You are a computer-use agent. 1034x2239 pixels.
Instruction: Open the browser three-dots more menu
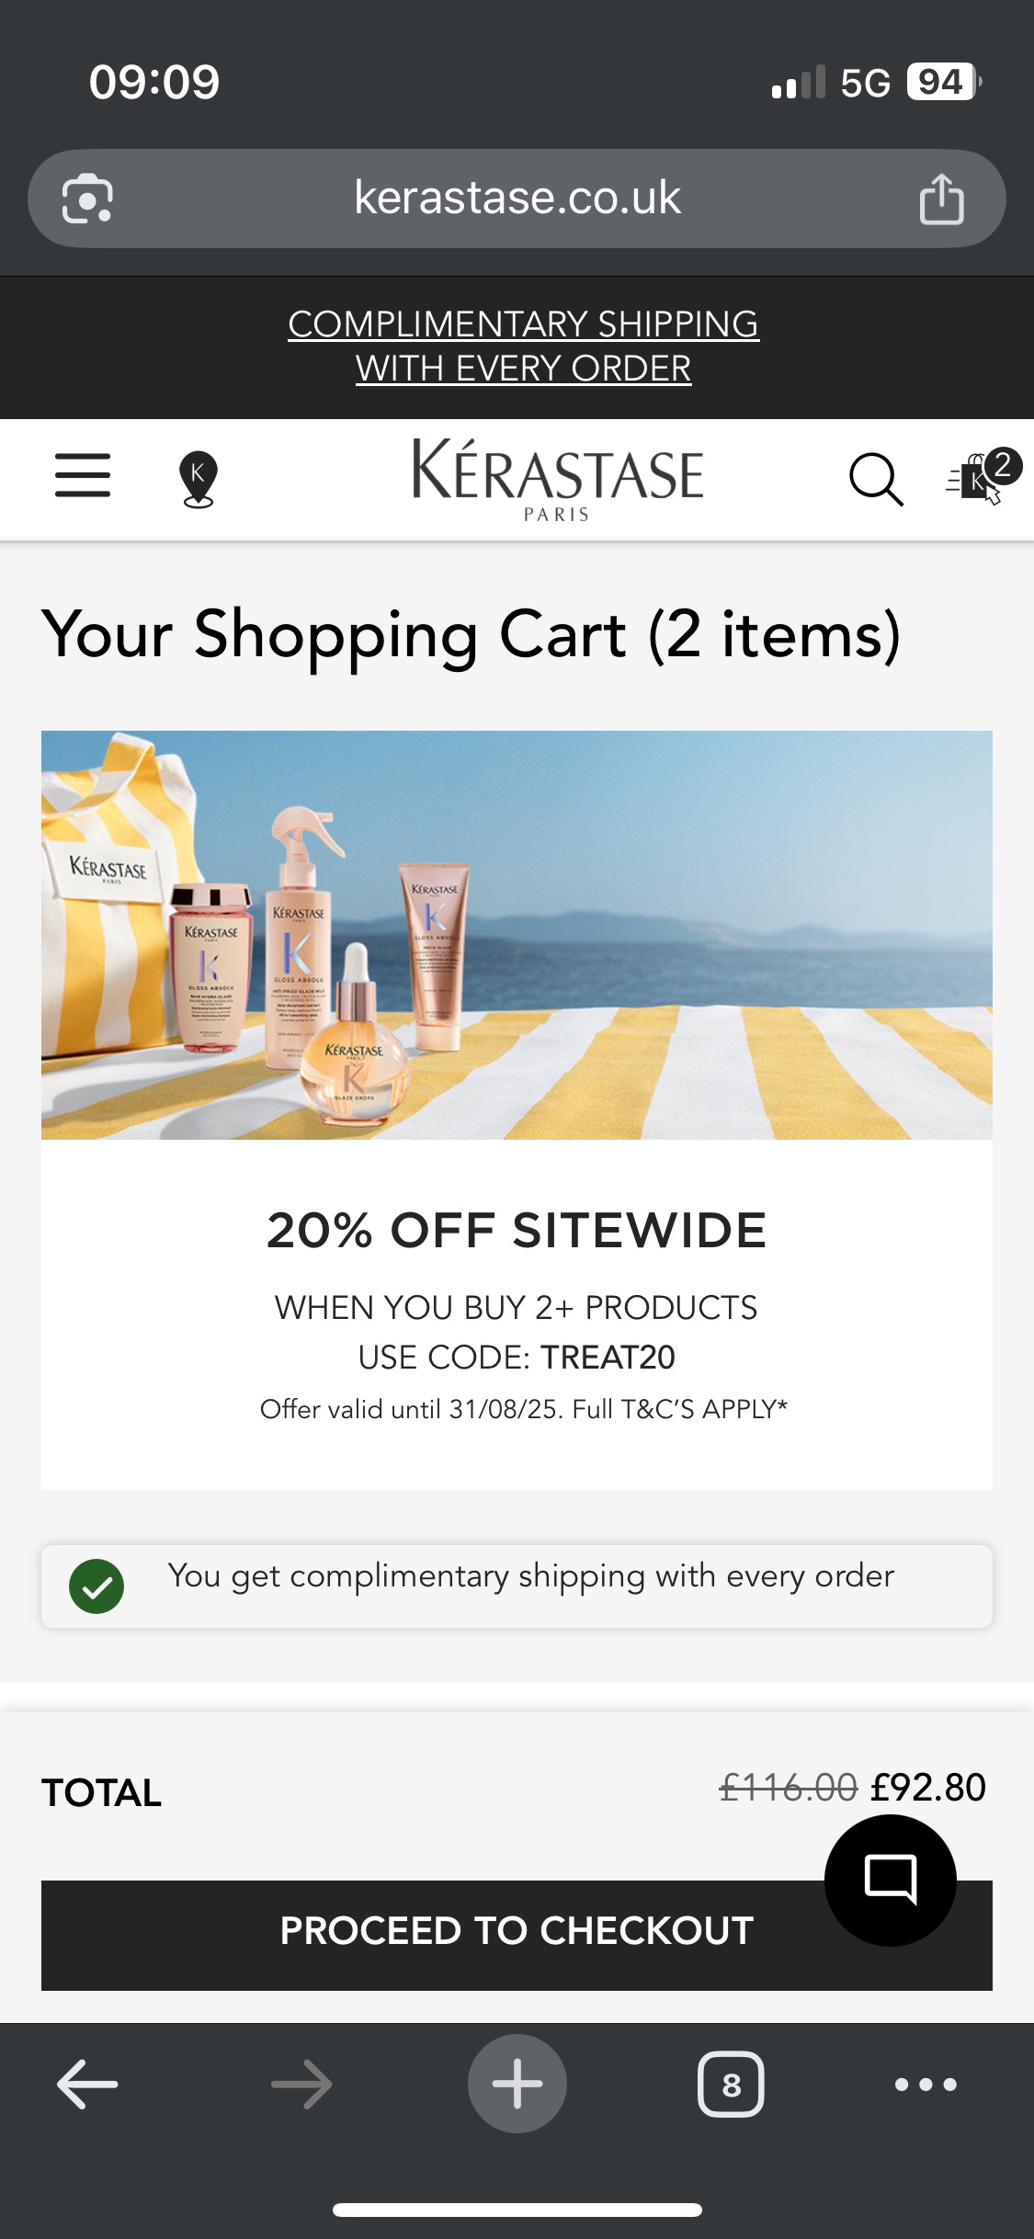926,2084
